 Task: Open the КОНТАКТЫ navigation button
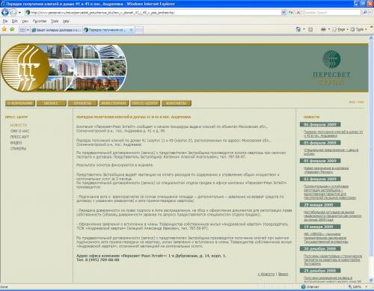pyautogui.click(x=177, y=103)
